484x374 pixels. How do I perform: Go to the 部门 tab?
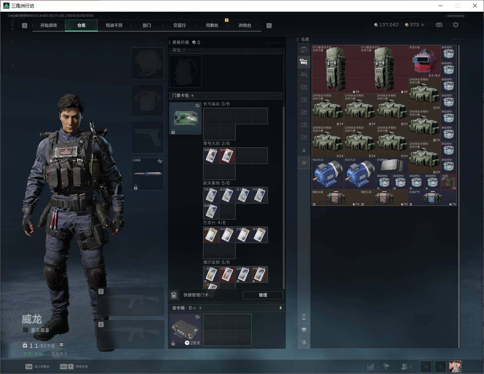point(147,25)
